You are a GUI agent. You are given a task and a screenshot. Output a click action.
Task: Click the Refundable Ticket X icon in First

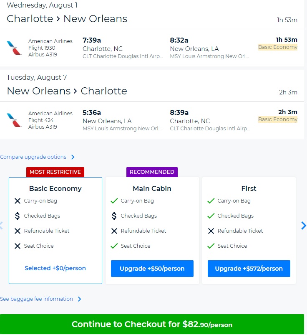tap(211, 231)
